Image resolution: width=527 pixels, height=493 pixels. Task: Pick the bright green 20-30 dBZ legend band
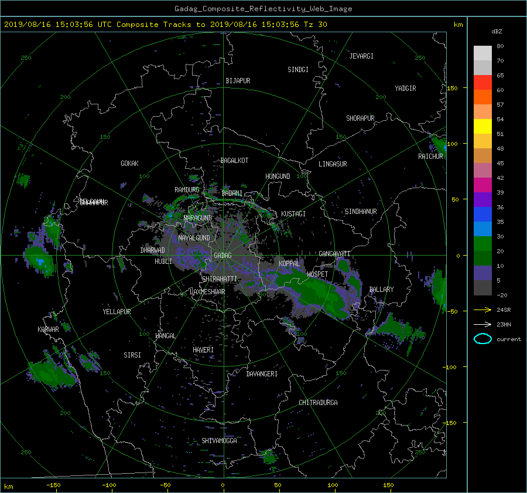(482, 244)
